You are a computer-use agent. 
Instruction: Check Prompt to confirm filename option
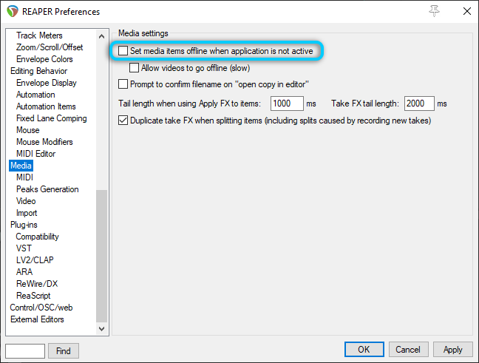[123, 84]
